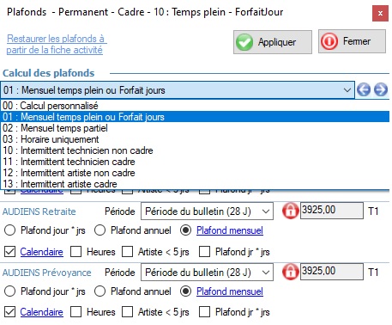Uncheck Calendaire checkbox in AUDIENS Retraite section
Image resolution: width=392 pixels, height=325 pixels.
10,252
